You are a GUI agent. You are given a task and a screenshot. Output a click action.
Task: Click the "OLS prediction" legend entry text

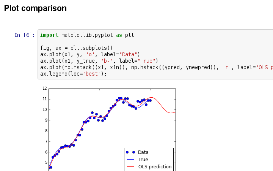click(x=155, y=167)
